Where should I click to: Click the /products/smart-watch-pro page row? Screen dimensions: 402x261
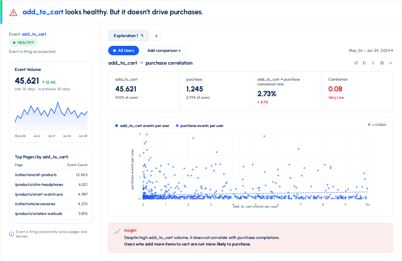(x=51, y=194)
